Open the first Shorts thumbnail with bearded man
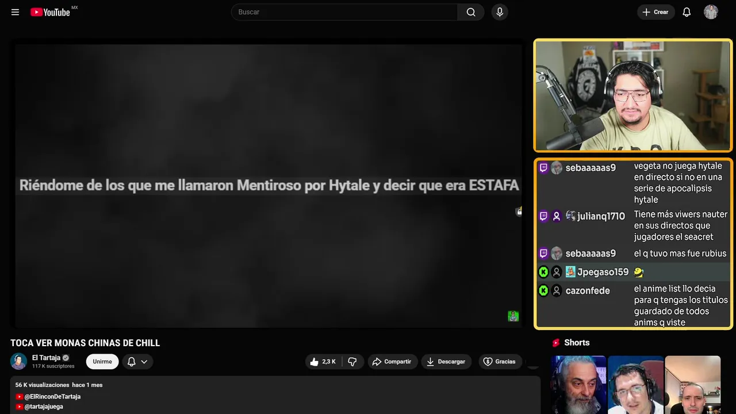736x414 pixels. [578, 385]
